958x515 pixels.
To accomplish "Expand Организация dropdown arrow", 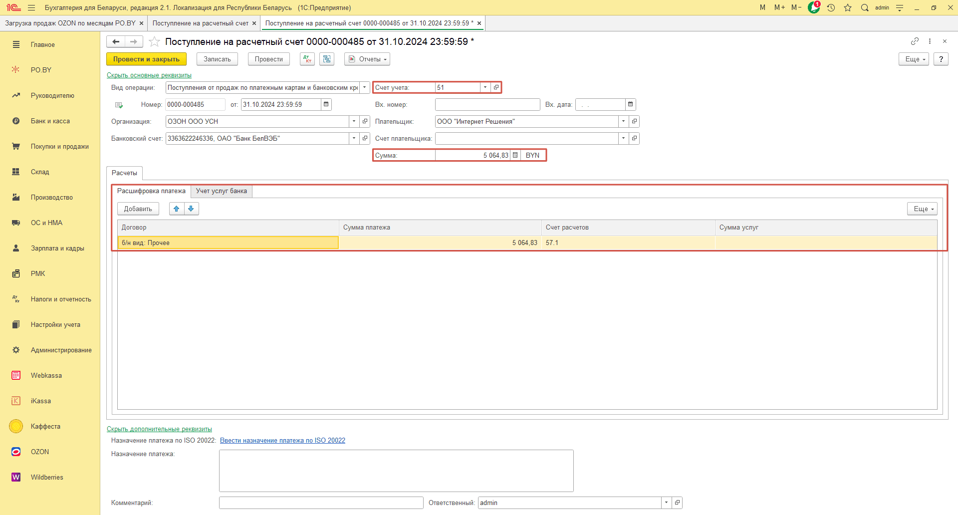I will pyautogui.click(x=354, y=121).
